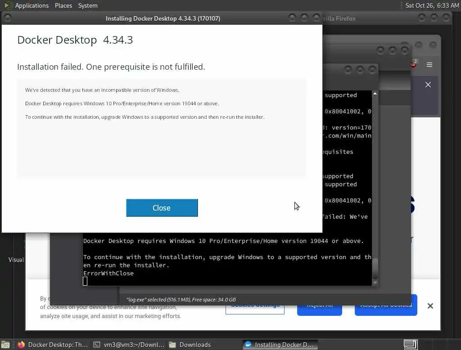Close the cookie consent banner
Viewport: 461px width, 350px height.
pos(430,306)
